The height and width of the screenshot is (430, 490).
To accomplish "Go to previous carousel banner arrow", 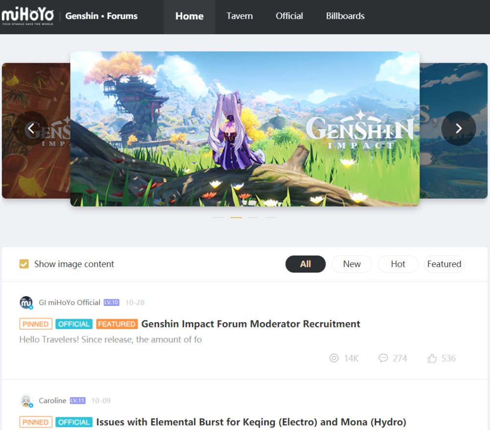I will [x=30, y=128].
